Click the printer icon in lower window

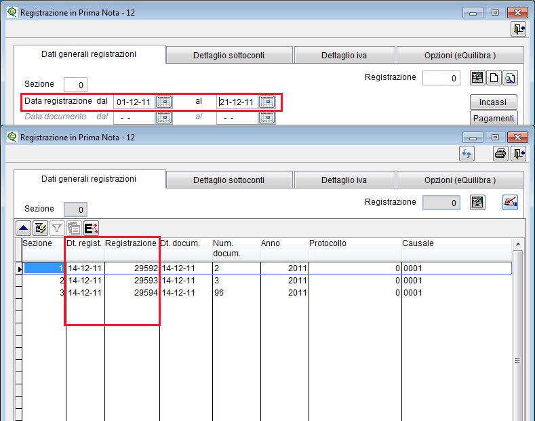(500, 154)
